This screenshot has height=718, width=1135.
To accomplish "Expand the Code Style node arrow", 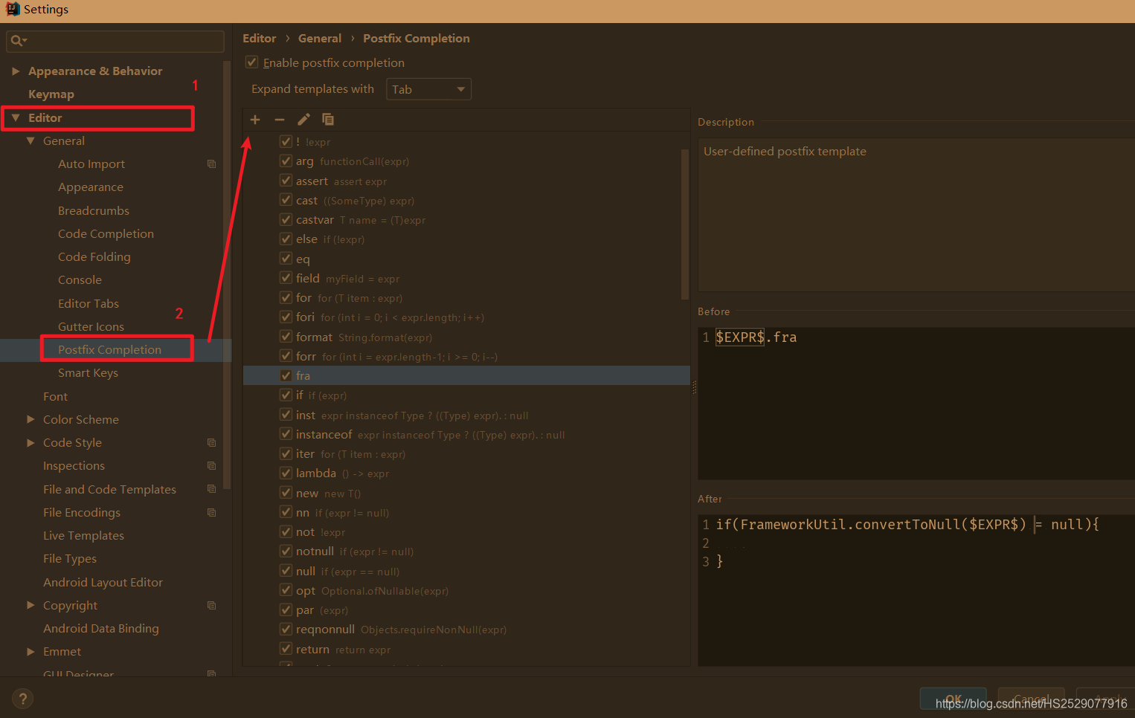I will [x=30, y=442].
